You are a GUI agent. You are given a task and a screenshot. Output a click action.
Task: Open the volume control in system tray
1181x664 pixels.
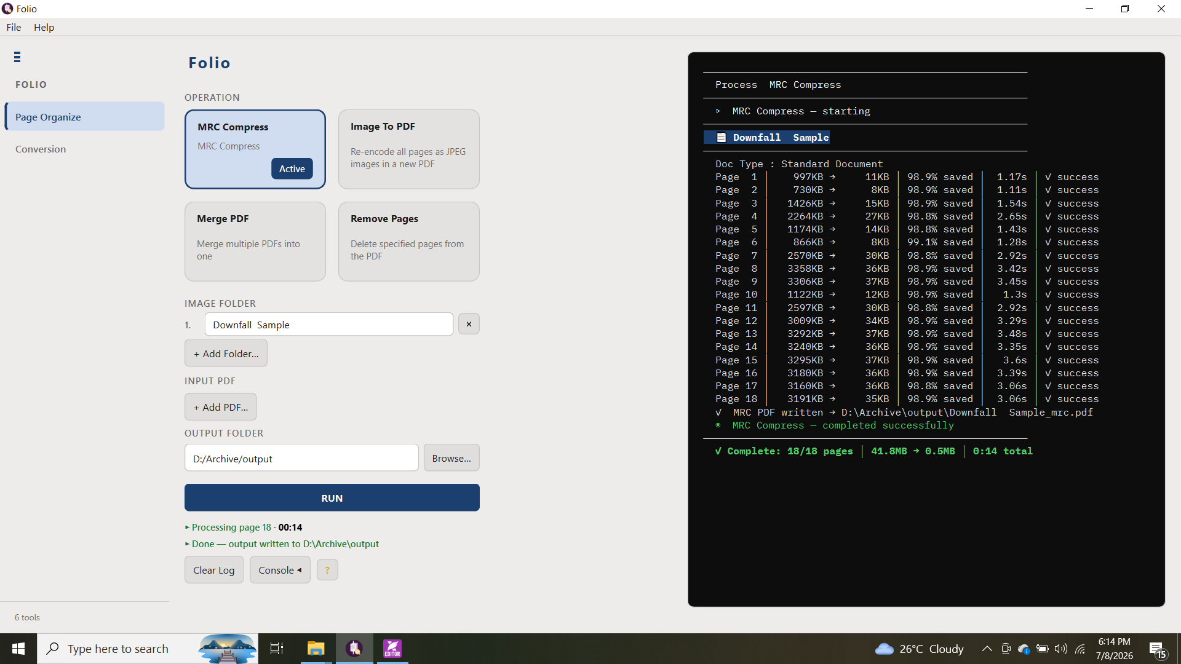coord(1061,649)
